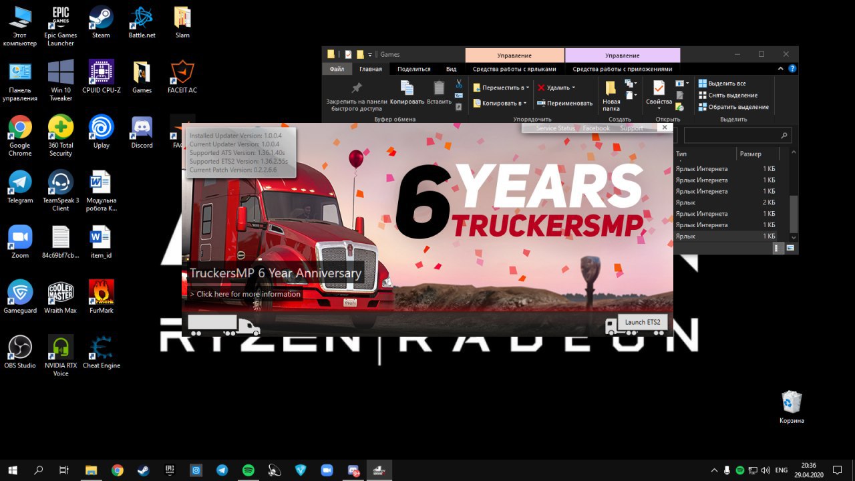Pin to quick access panel
Screen dimensions: 855x481
[357, 96]
